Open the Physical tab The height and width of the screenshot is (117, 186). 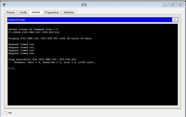[x=11, y=12]
